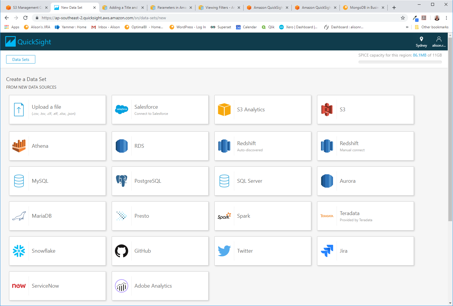Open the Chrome three-dot menu
This screenshot has height=306, width=453.
pyautogui.click(x=446, y=18)
